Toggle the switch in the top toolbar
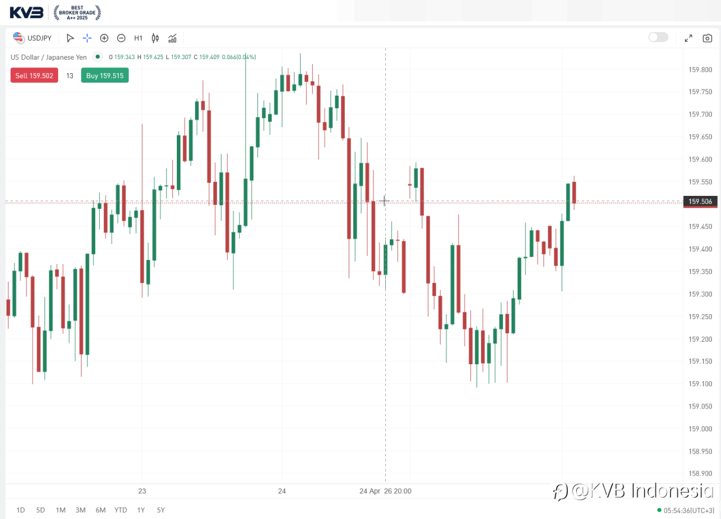Viewport: 721px width, 519px height. pyautogui.click(x=658, y=37)
